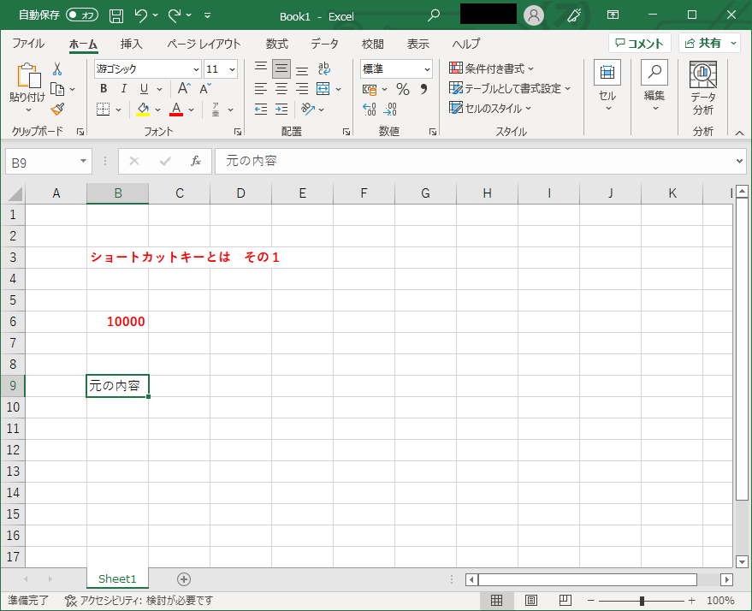Click the Paste clipboard icon
This screenshot has width=752, height=611.
pos(28,76)
